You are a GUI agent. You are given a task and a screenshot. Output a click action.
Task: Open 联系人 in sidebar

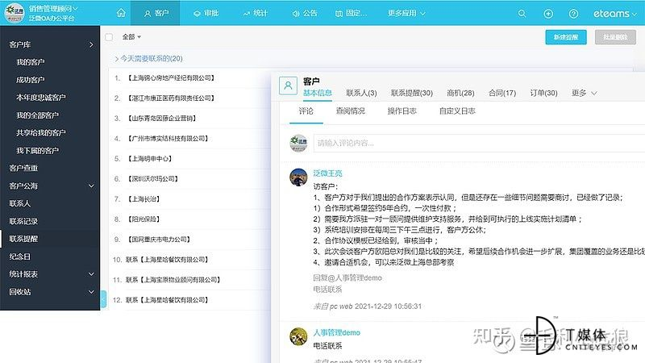click(x=19, y=203)
